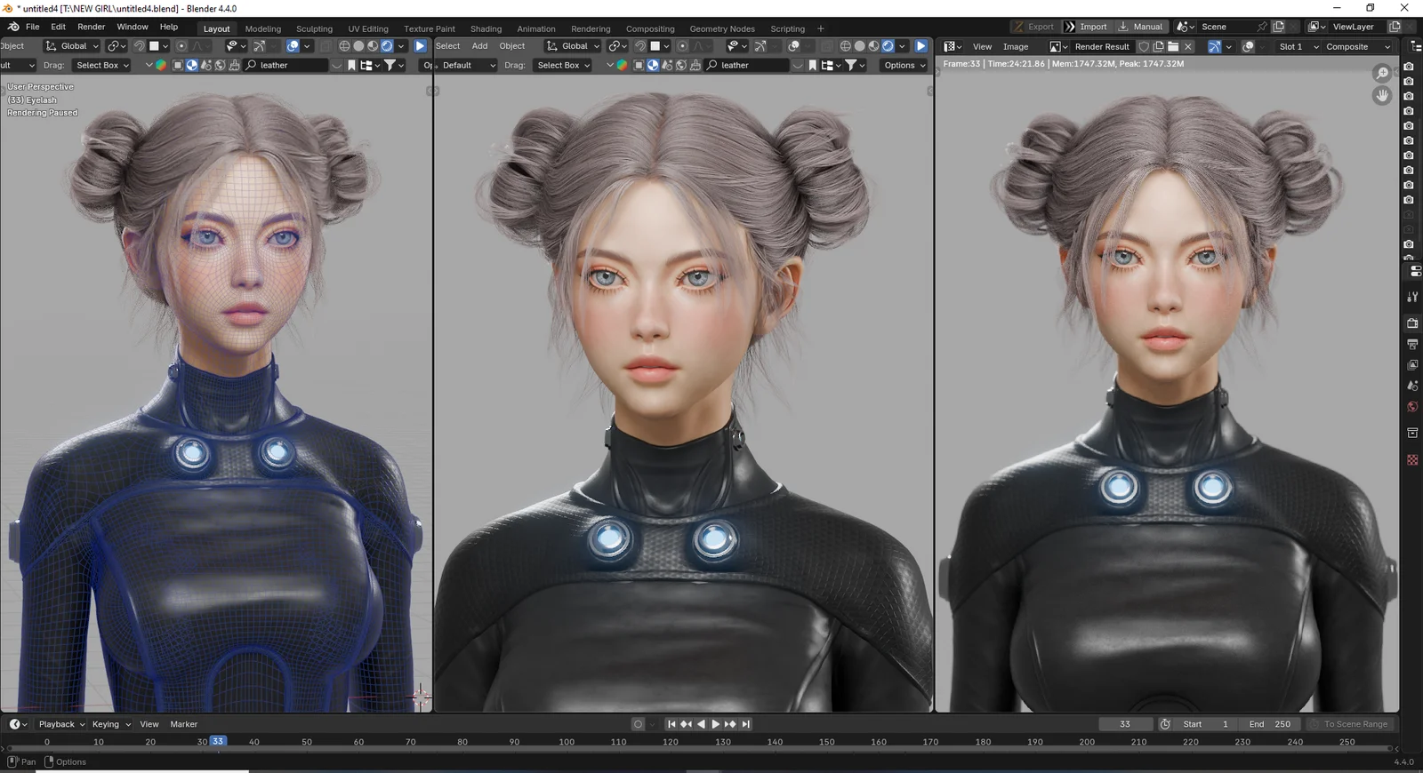Open the Render menu
The width and height of the screenshot is (1423, 773).
92,27
